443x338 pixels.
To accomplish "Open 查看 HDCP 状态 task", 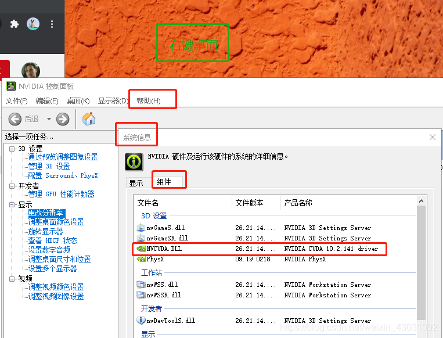I will (52, 240).
